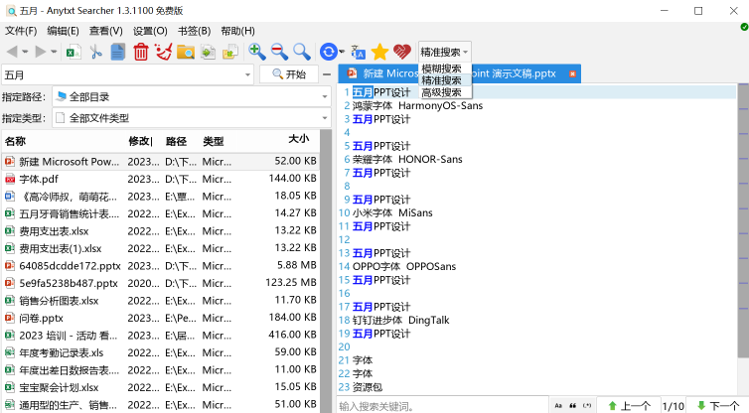
Task: Click the zoom in magnifier icon
Action: (x=257, y=51)
